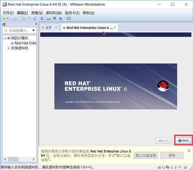This screenshot has height=170, width=193.
Task: Open the 选项卡(T) menu
Action: (x=72, y=13)
